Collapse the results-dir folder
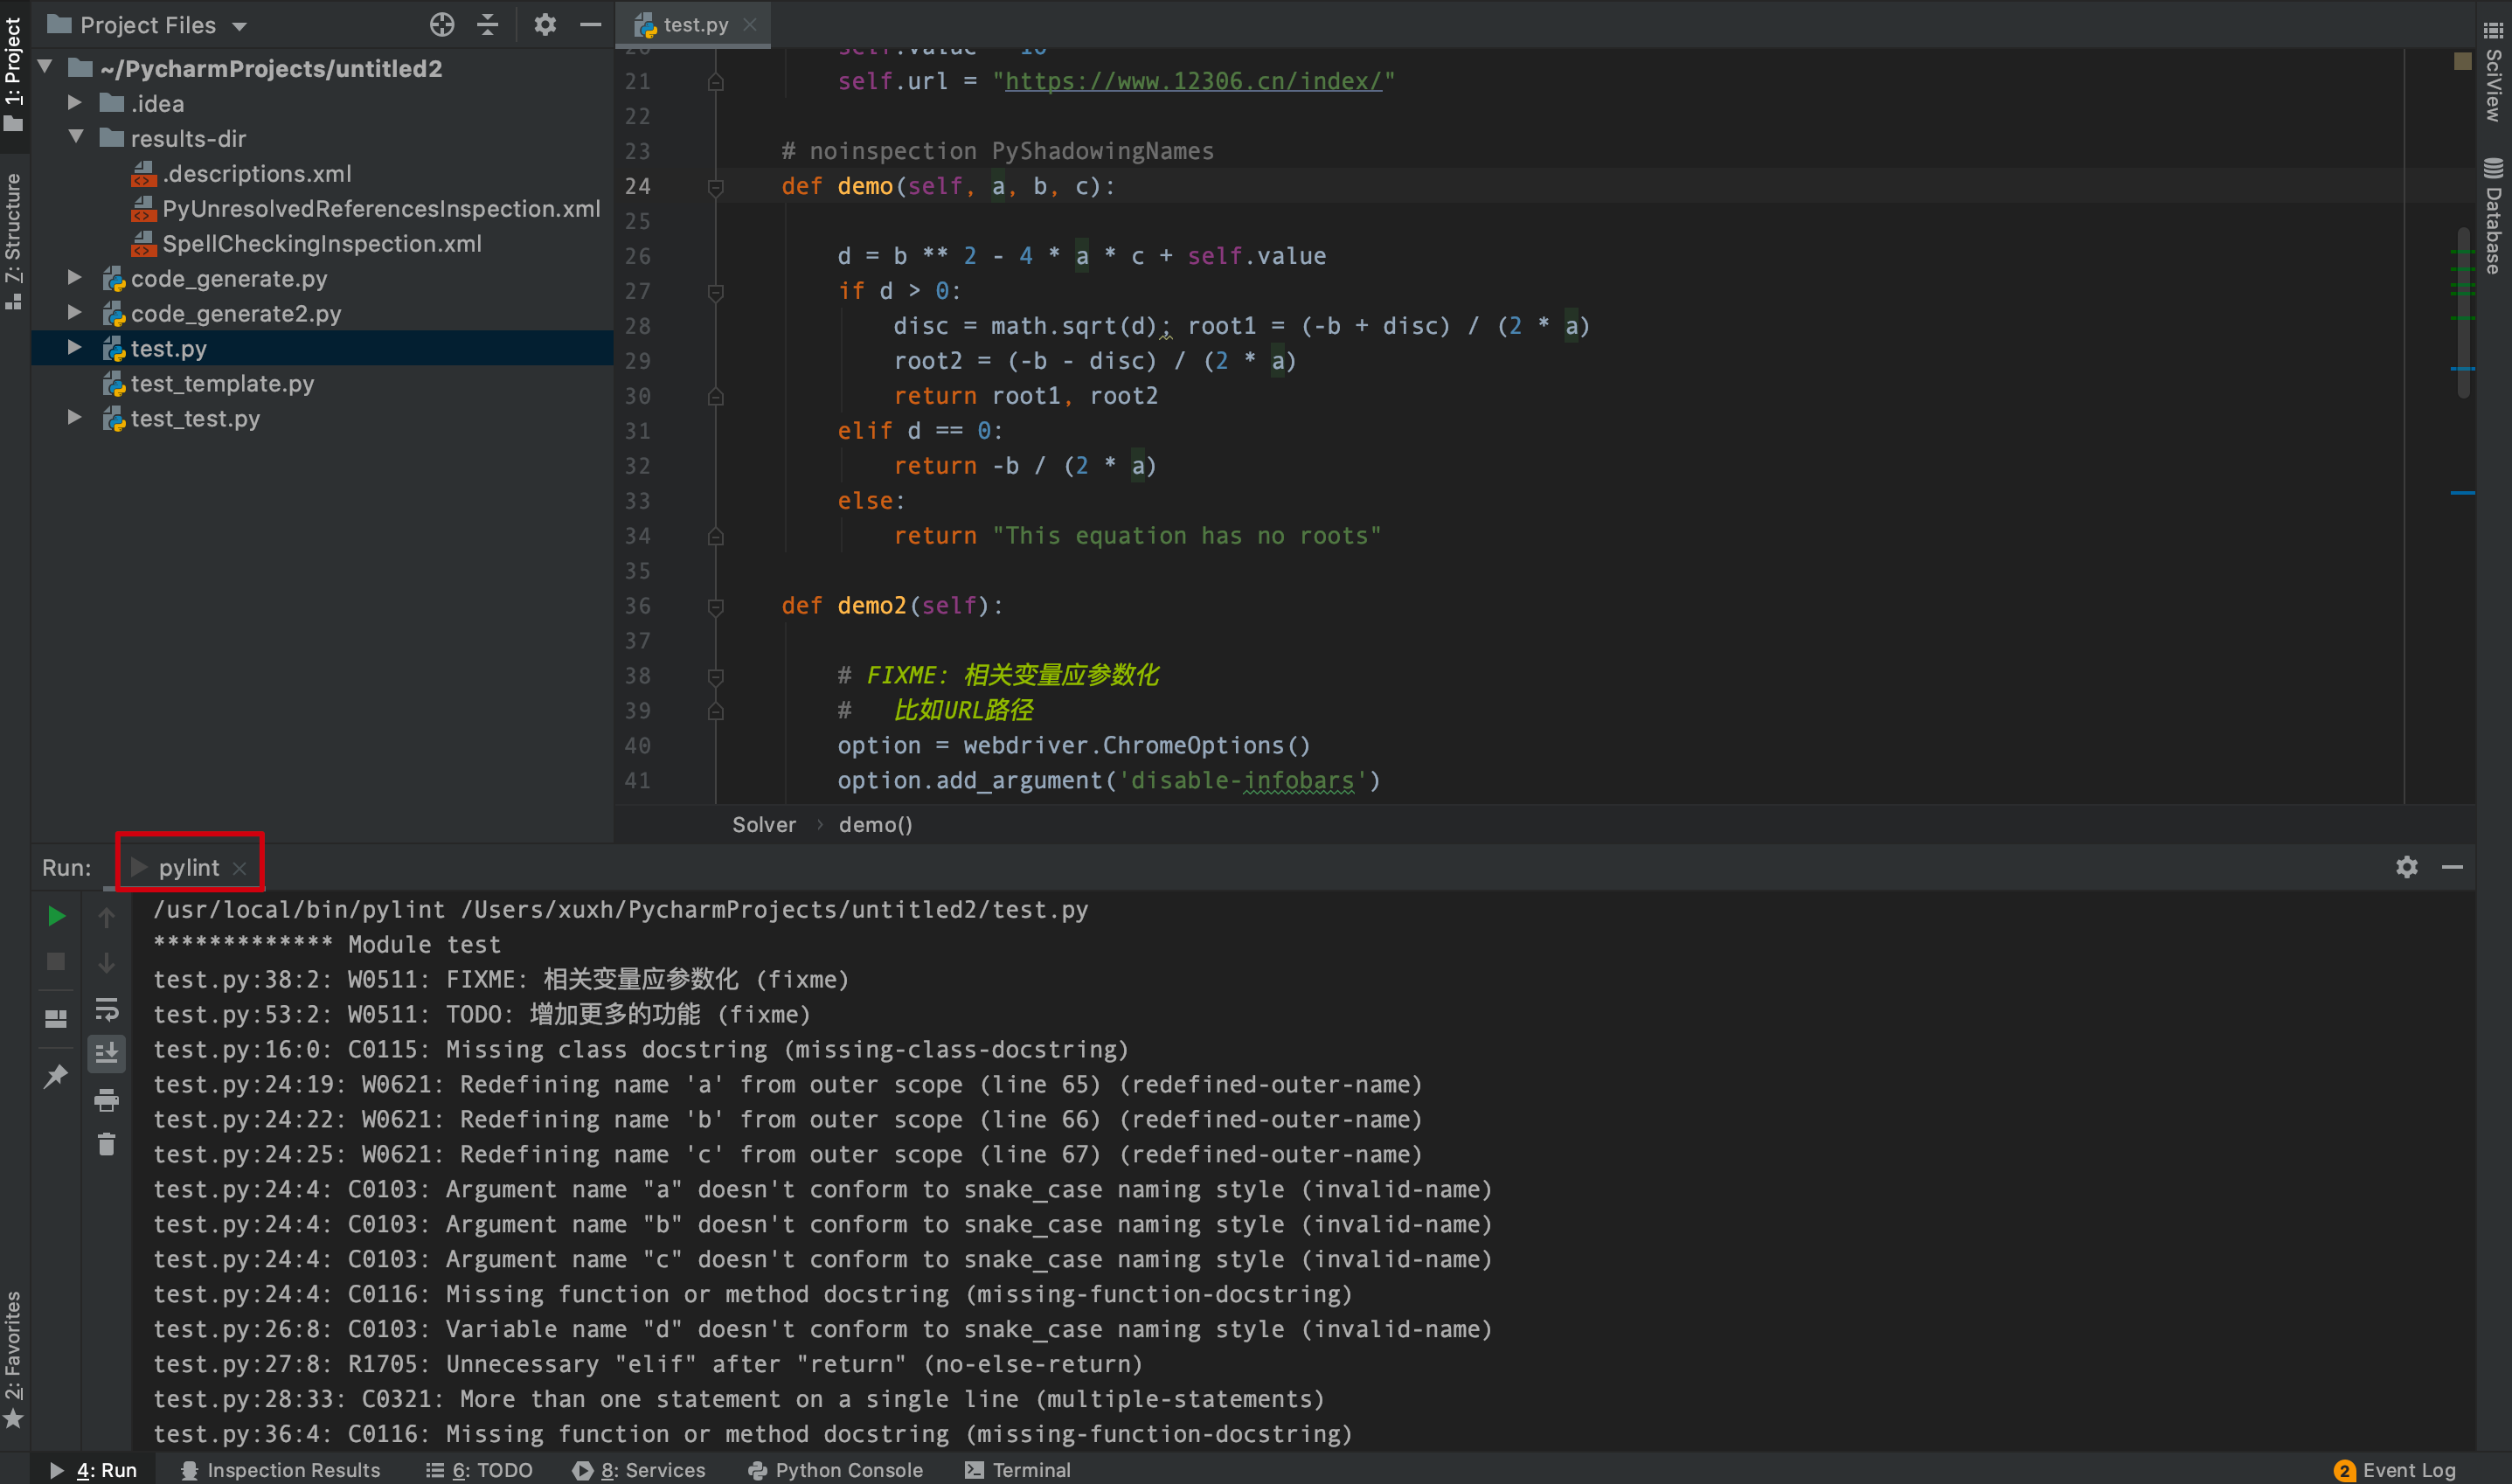The image size is (2512, 1484). pos(76,137)
